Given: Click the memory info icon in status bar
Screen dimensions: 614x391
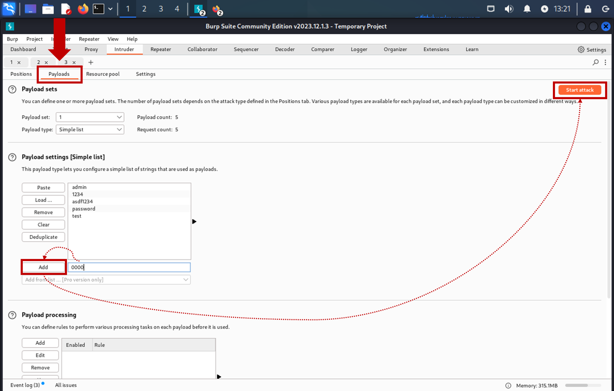Looking at the screenshot, I should 508,385.
